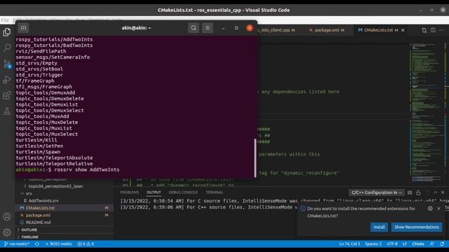This screenshot has height=252, width=449.
Task: Click the Open Changes icon in editor toolbar
Action: 424,30
